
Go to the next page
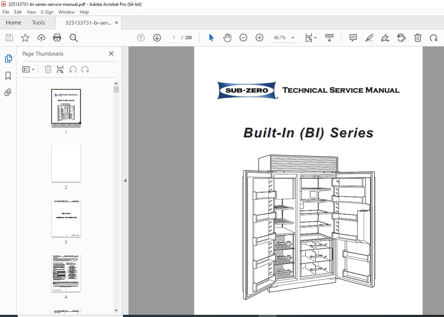click(157, 38)
